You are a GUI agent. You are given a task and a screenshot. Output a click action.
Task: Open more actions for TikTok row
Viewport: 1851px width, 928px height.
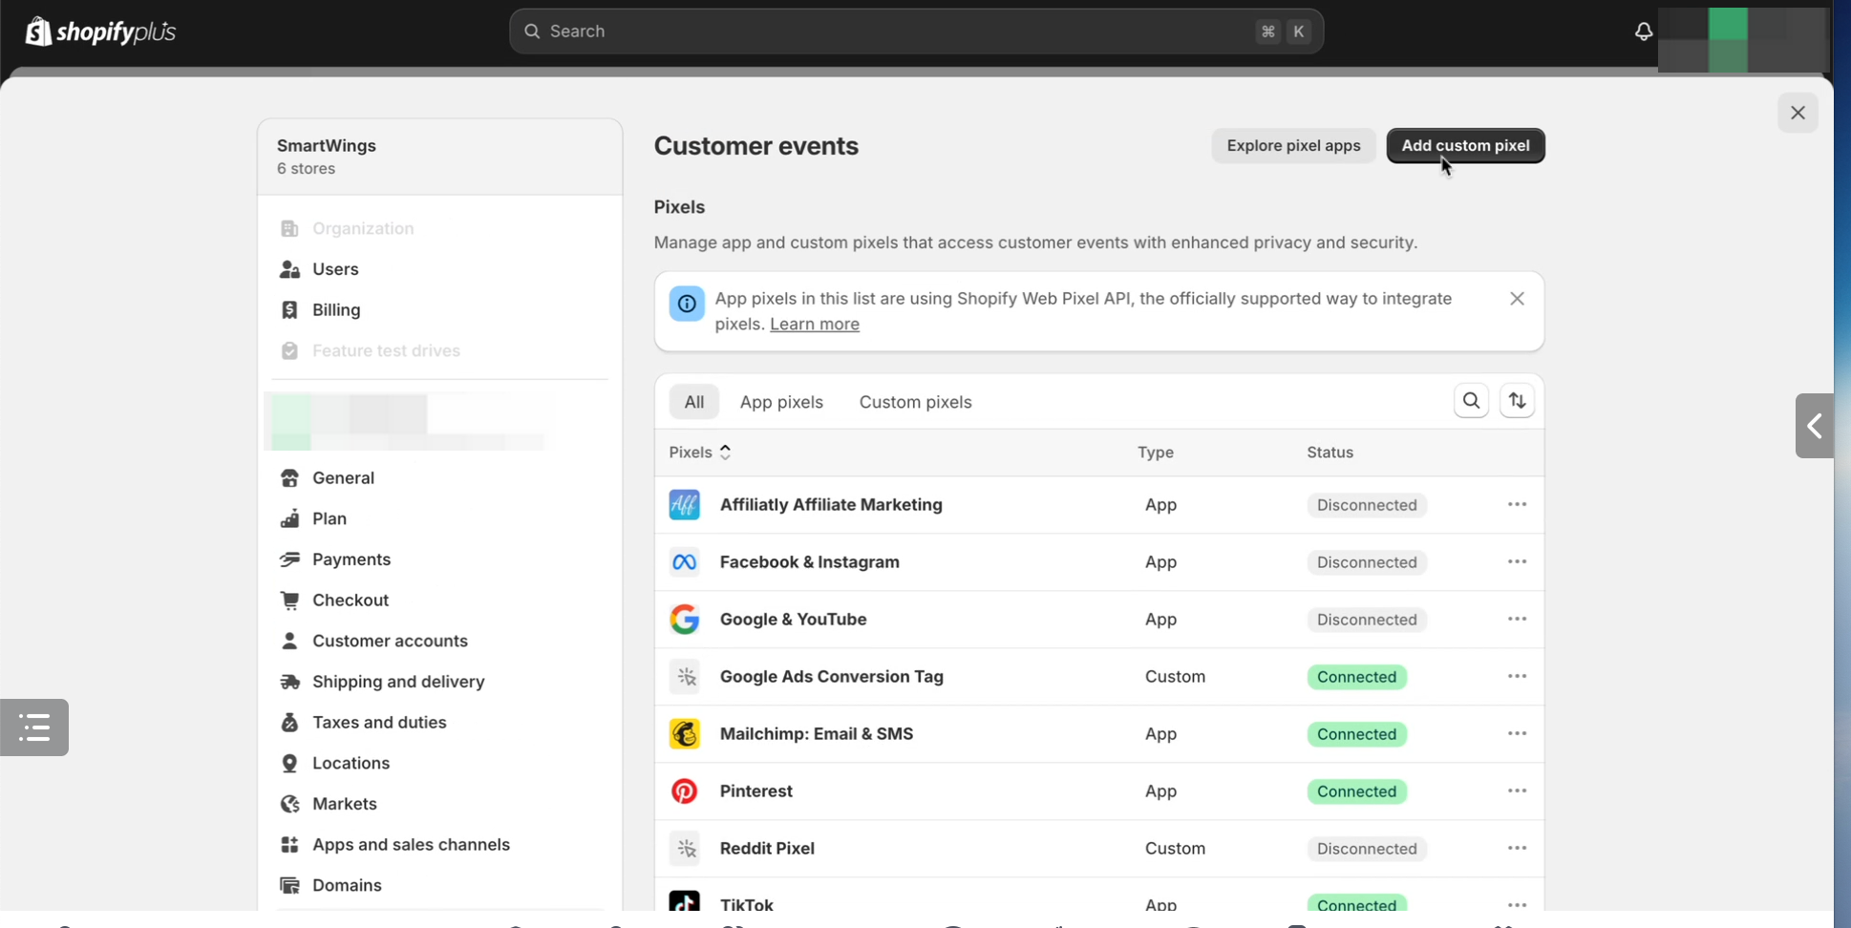[x=1517, y=903]
